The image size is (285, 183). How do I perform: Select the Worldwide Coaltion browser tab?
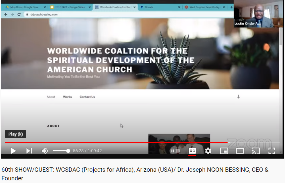coord(115,7)
